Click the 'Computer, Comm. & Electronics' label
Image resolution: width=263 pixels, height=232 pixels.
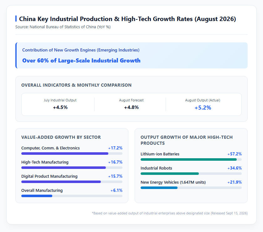50,148
